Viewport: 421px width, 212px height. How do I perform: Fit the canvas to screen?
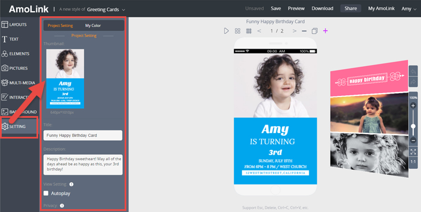pos(413,152)
